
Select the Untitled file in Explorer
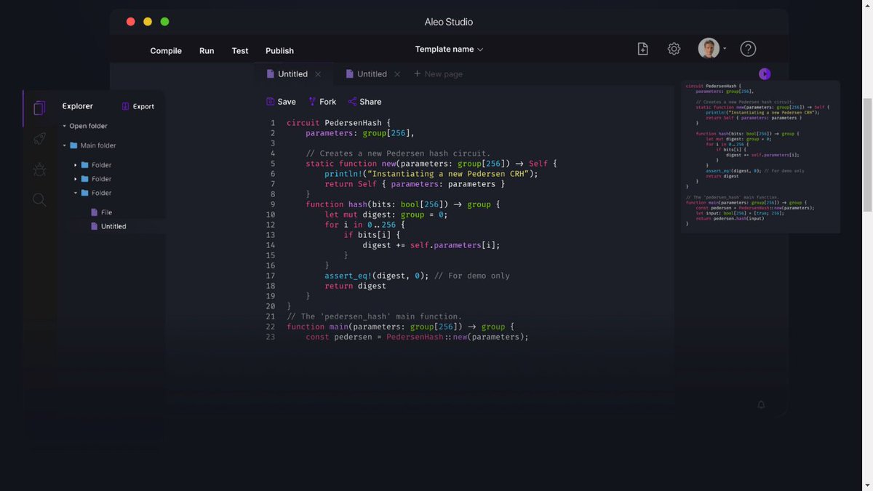click(x=115, y=225)
